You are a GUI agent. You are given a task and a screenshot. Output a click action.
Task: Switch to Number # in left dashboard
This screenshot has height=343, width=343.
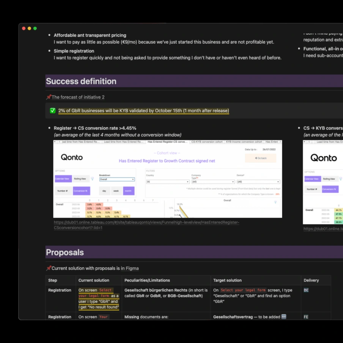click(63, 191)
